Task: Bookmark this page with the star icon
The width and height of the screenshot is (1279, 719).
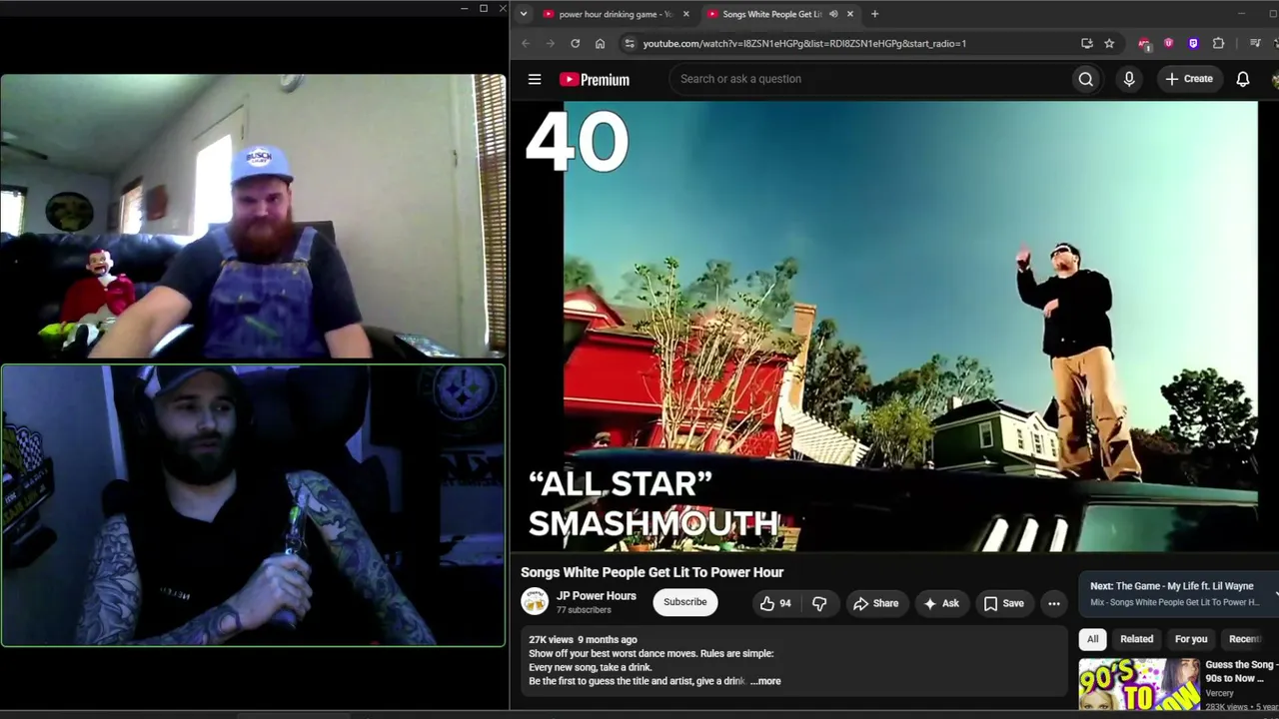Action: click(x=1109, y=43)
